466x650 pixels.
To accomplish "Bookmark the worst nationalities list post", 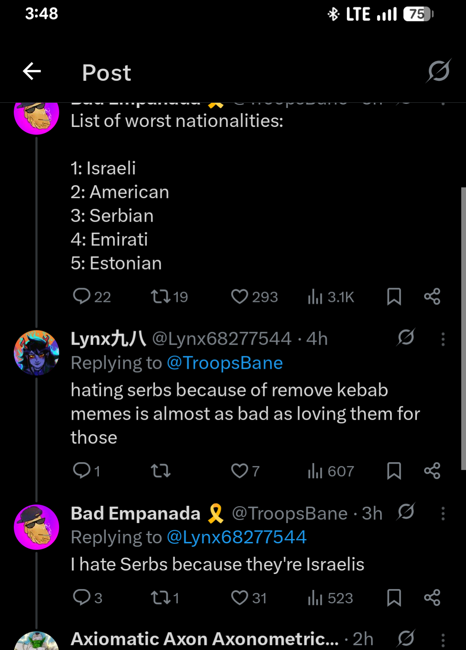I will click(394, 297).
